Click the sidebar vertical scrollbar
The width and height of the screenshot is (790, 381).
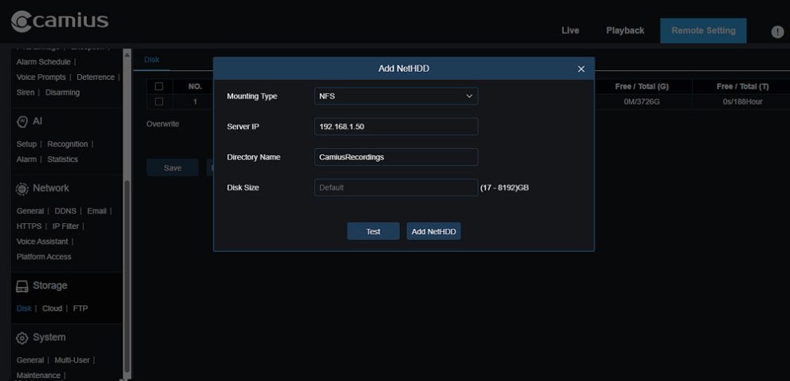(127, 277)
